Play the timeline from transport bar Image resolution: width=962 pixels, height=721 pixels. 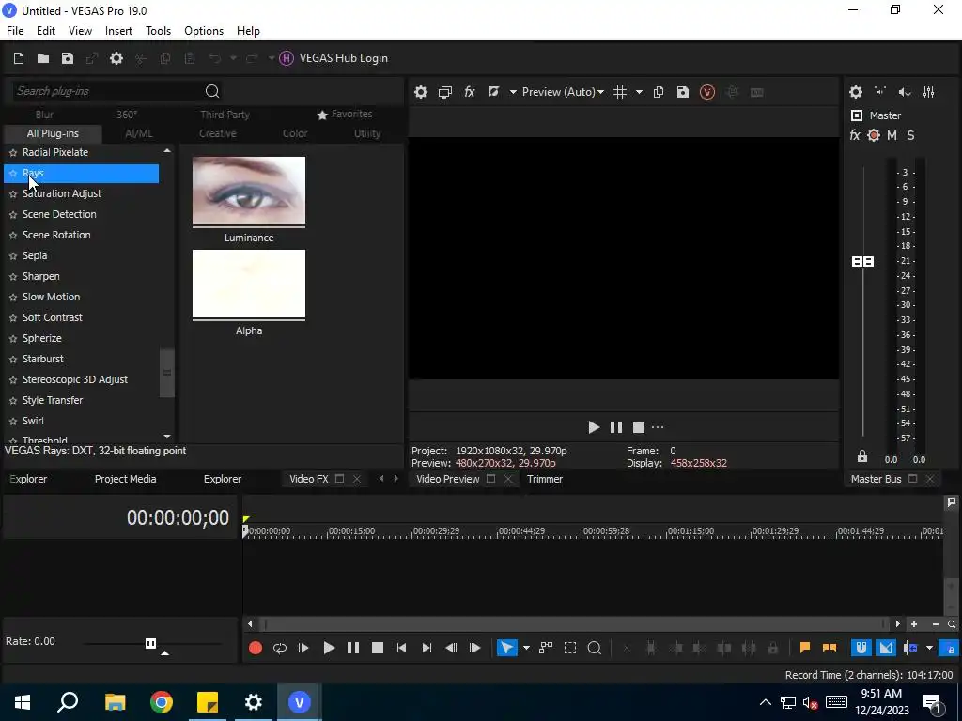point(329,648)
